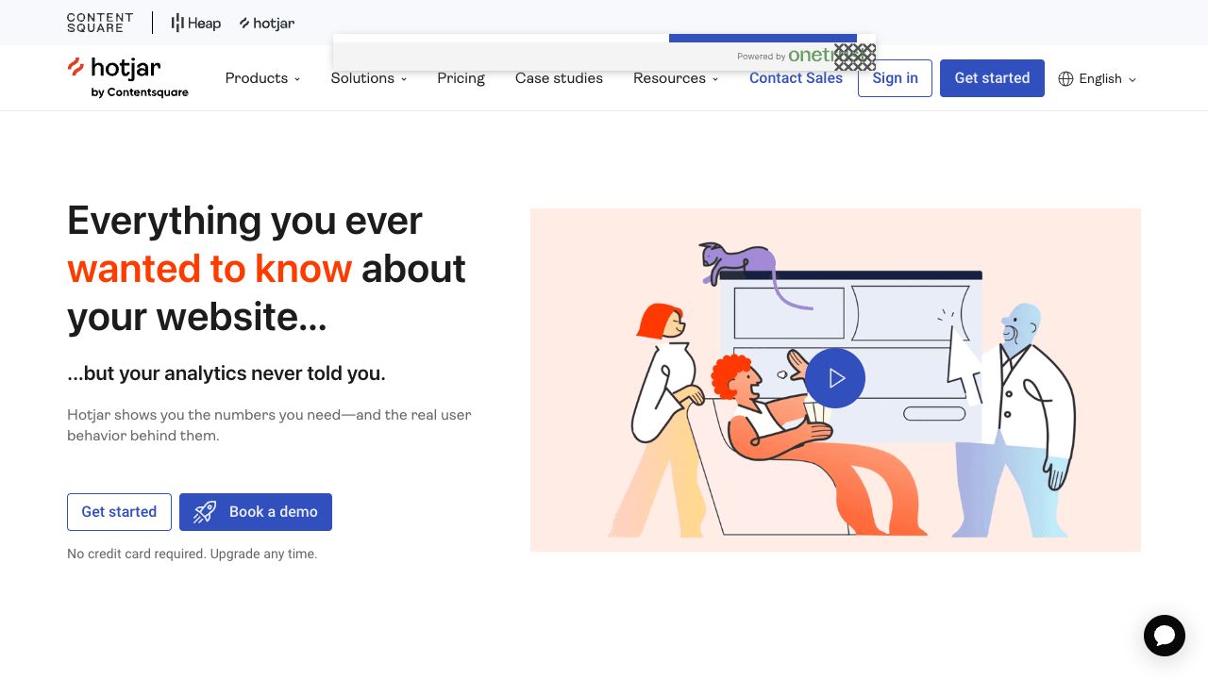This screenshot has width=1208, height=679.
Task: Go to the Pricing page
Action: pyautogui.click(x=461, y=78)
